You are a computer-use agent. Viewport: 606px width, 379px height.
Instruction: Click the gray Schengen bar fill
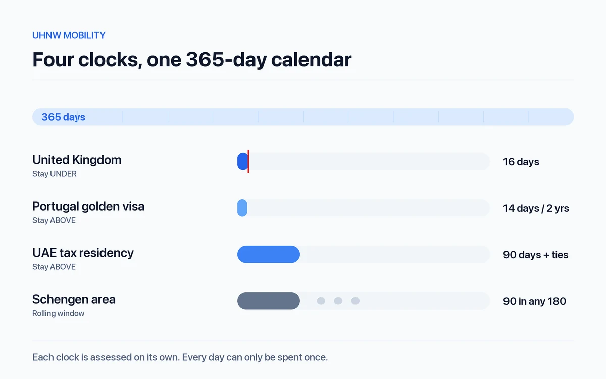point(269,301)
